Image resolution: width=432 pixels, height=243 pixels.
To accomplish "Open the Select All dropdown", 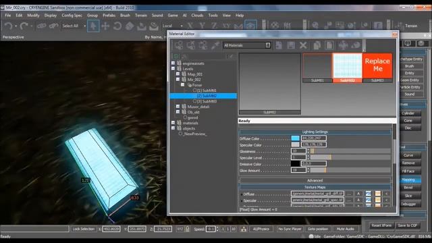I will (x=74, y=26).
